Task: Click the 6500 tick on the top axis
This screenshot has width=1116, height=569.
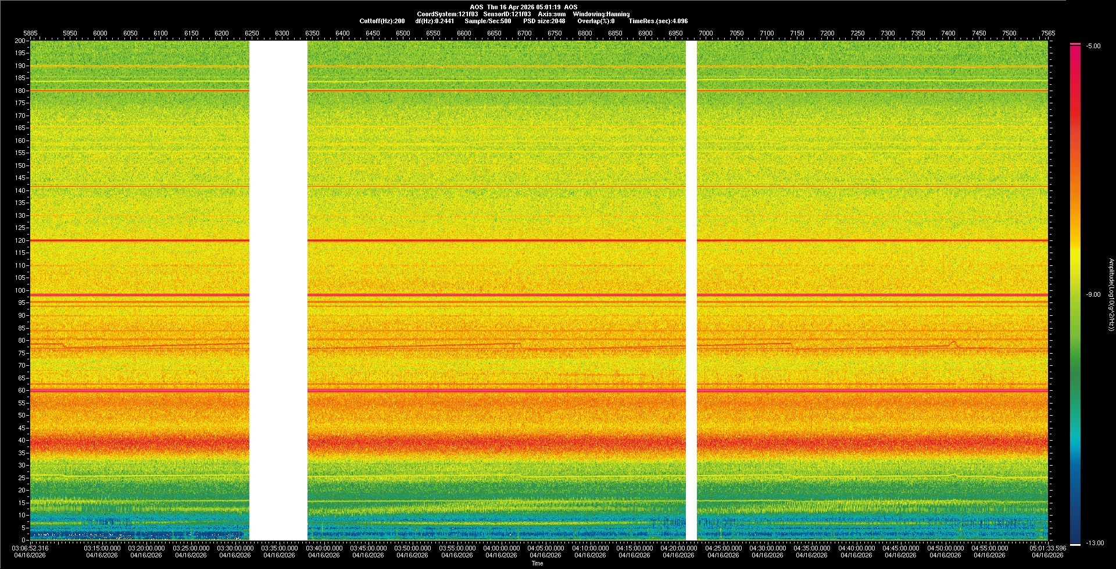Action: (x=403, y=33)
